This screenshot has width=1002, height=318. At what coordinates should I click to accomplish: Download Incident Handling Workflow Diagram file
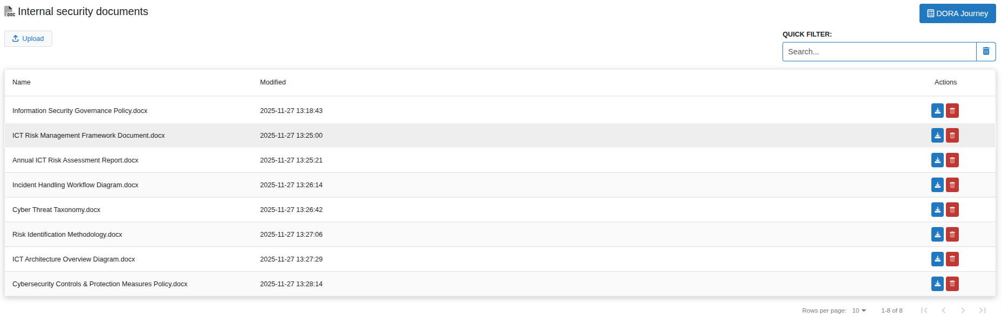coord(937,185)
